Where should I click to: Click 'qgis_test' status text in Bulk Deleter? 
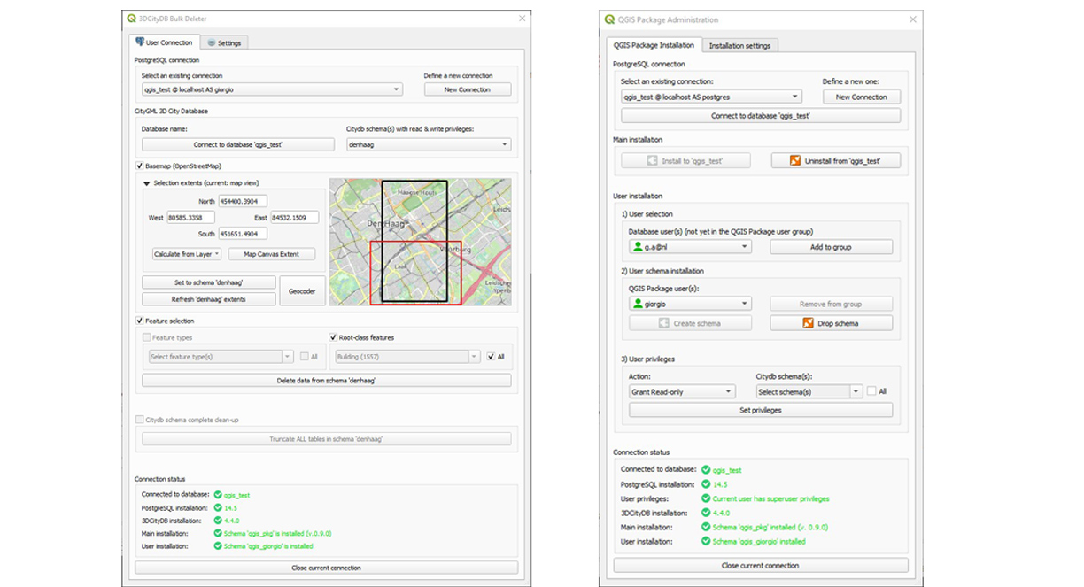pyautogui.click(x=237, y=495)
